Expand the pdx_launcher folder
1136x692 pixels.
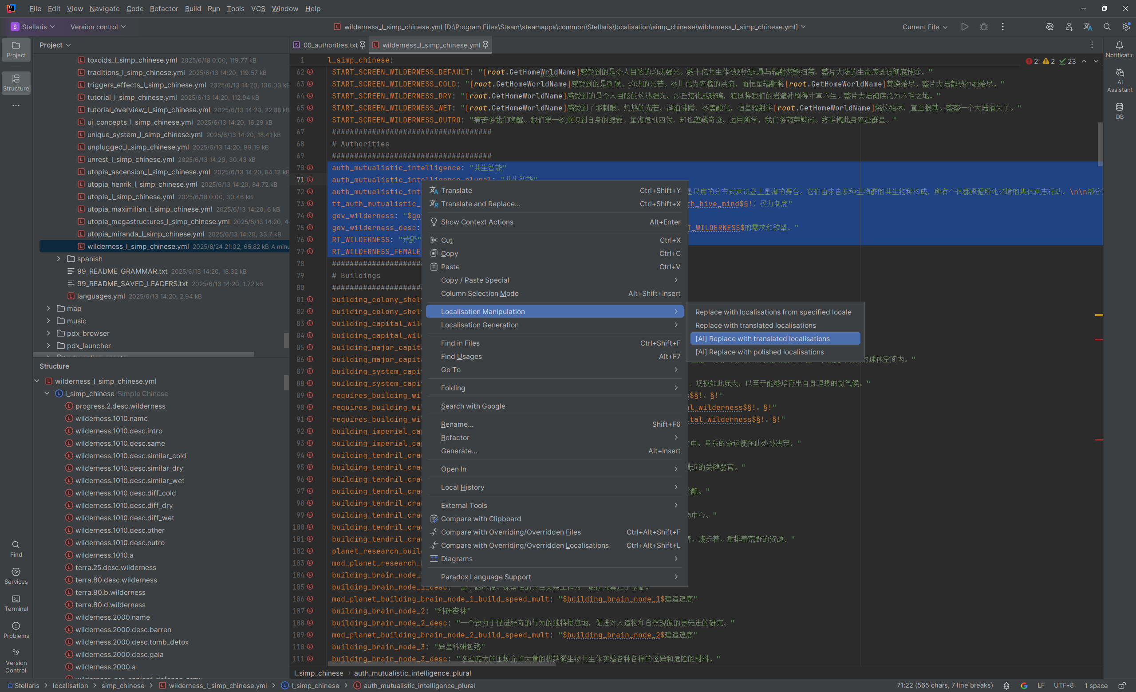pyautogui.click(x=48, y=346)
